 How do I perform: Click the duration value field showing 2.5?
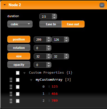pyautogui.click(x=46, y=17)
